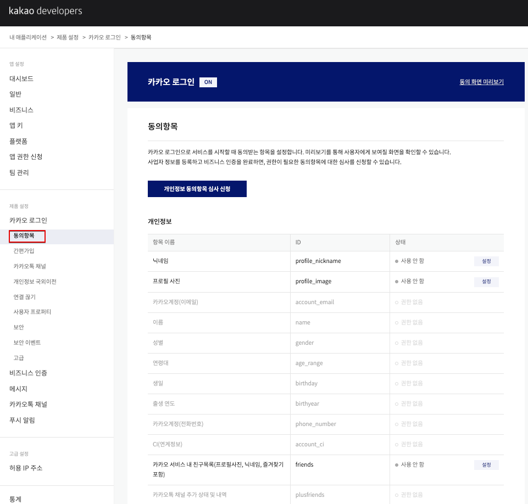The image size is (528, 504).
Task: Open 통계 in sidebar
Action: pyautogui.click(x=15, y=499)
